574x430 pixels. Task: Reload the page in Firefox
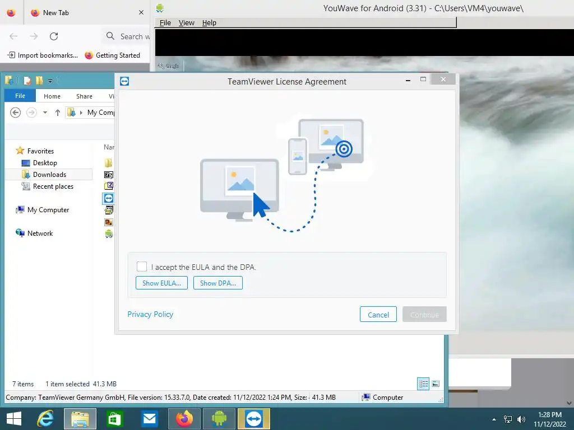tap(54, 36)
